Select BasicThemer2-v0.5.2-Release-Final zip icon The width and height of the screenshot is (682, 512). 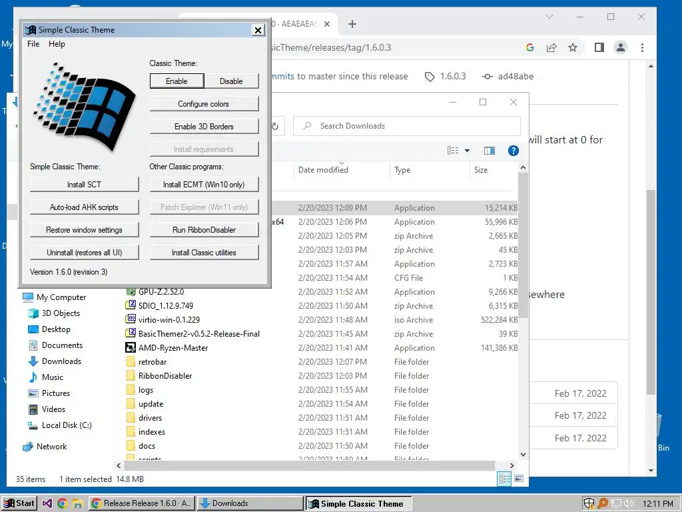point(131,333)
